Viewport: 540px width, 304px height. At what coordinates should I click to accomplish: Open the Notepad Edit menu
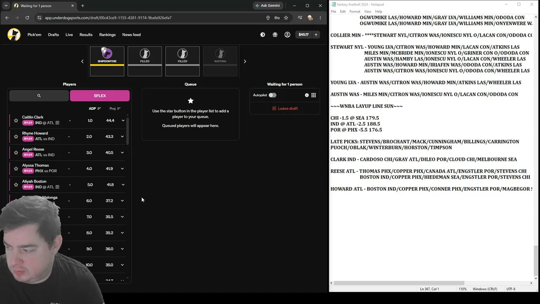343,11
